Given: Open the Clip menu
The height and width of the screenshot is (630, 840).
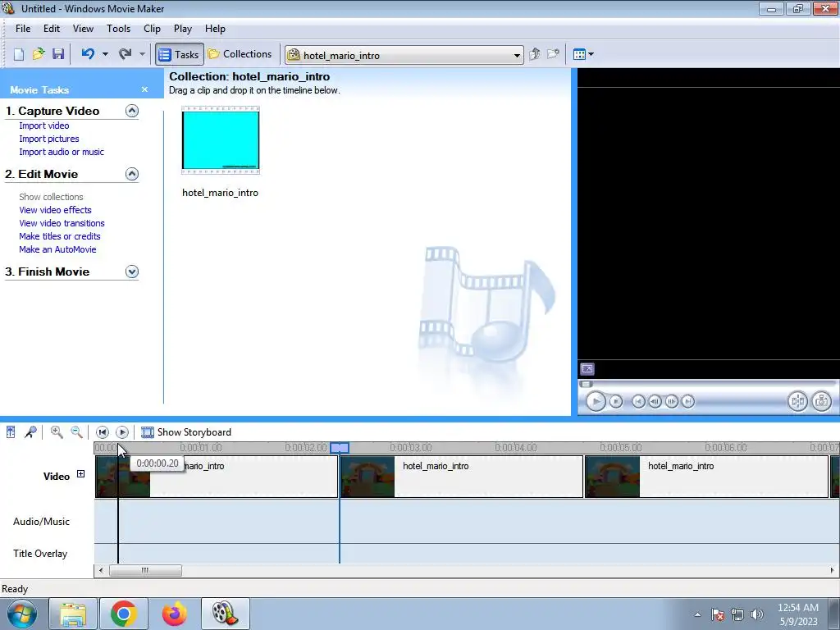Looking at the screenshot, I should [x=152, y=29].
